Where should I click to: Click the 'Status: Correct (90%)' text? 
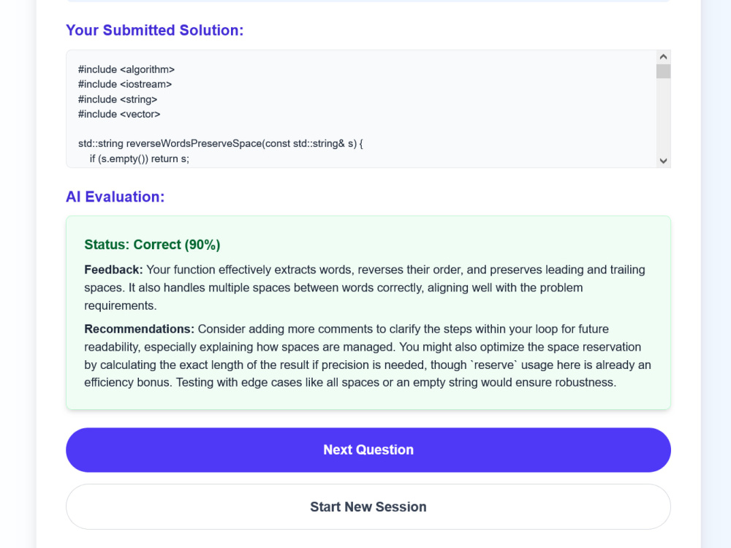coord(152,245)
